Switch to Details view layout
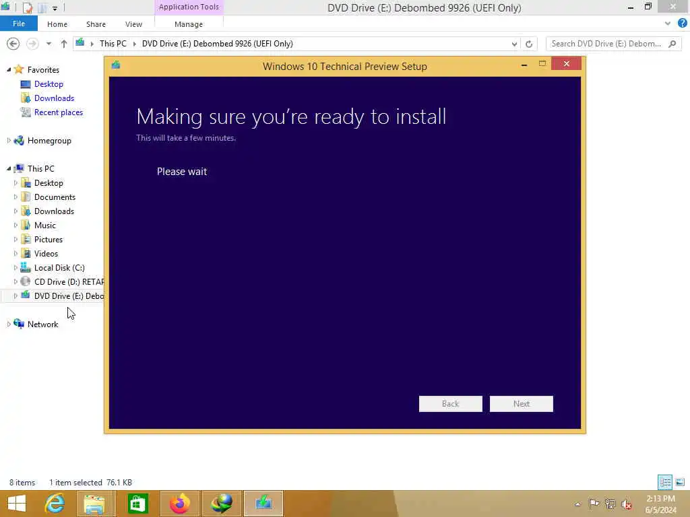The width and height of the screenshot is (690, 517). (x=665, y=482)
